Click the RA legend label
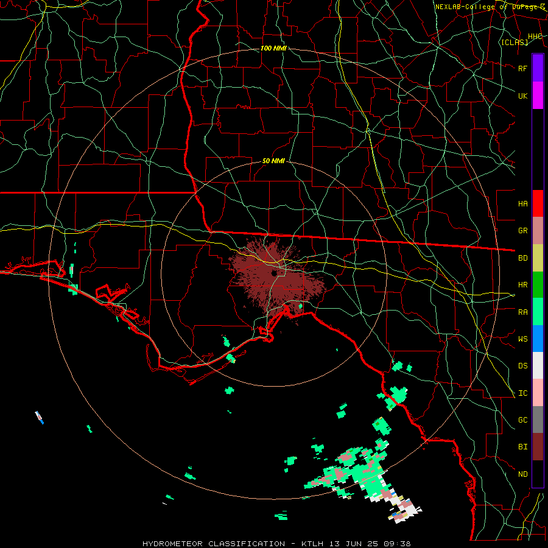 [522, 312]
